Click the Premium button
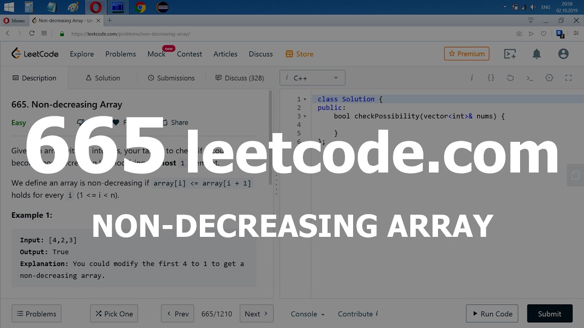Screen dimensions: 584x328 [x=467, y=54]
